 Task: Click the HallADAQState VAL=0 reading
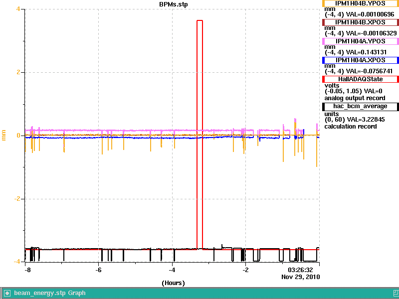tap(373, 91)
